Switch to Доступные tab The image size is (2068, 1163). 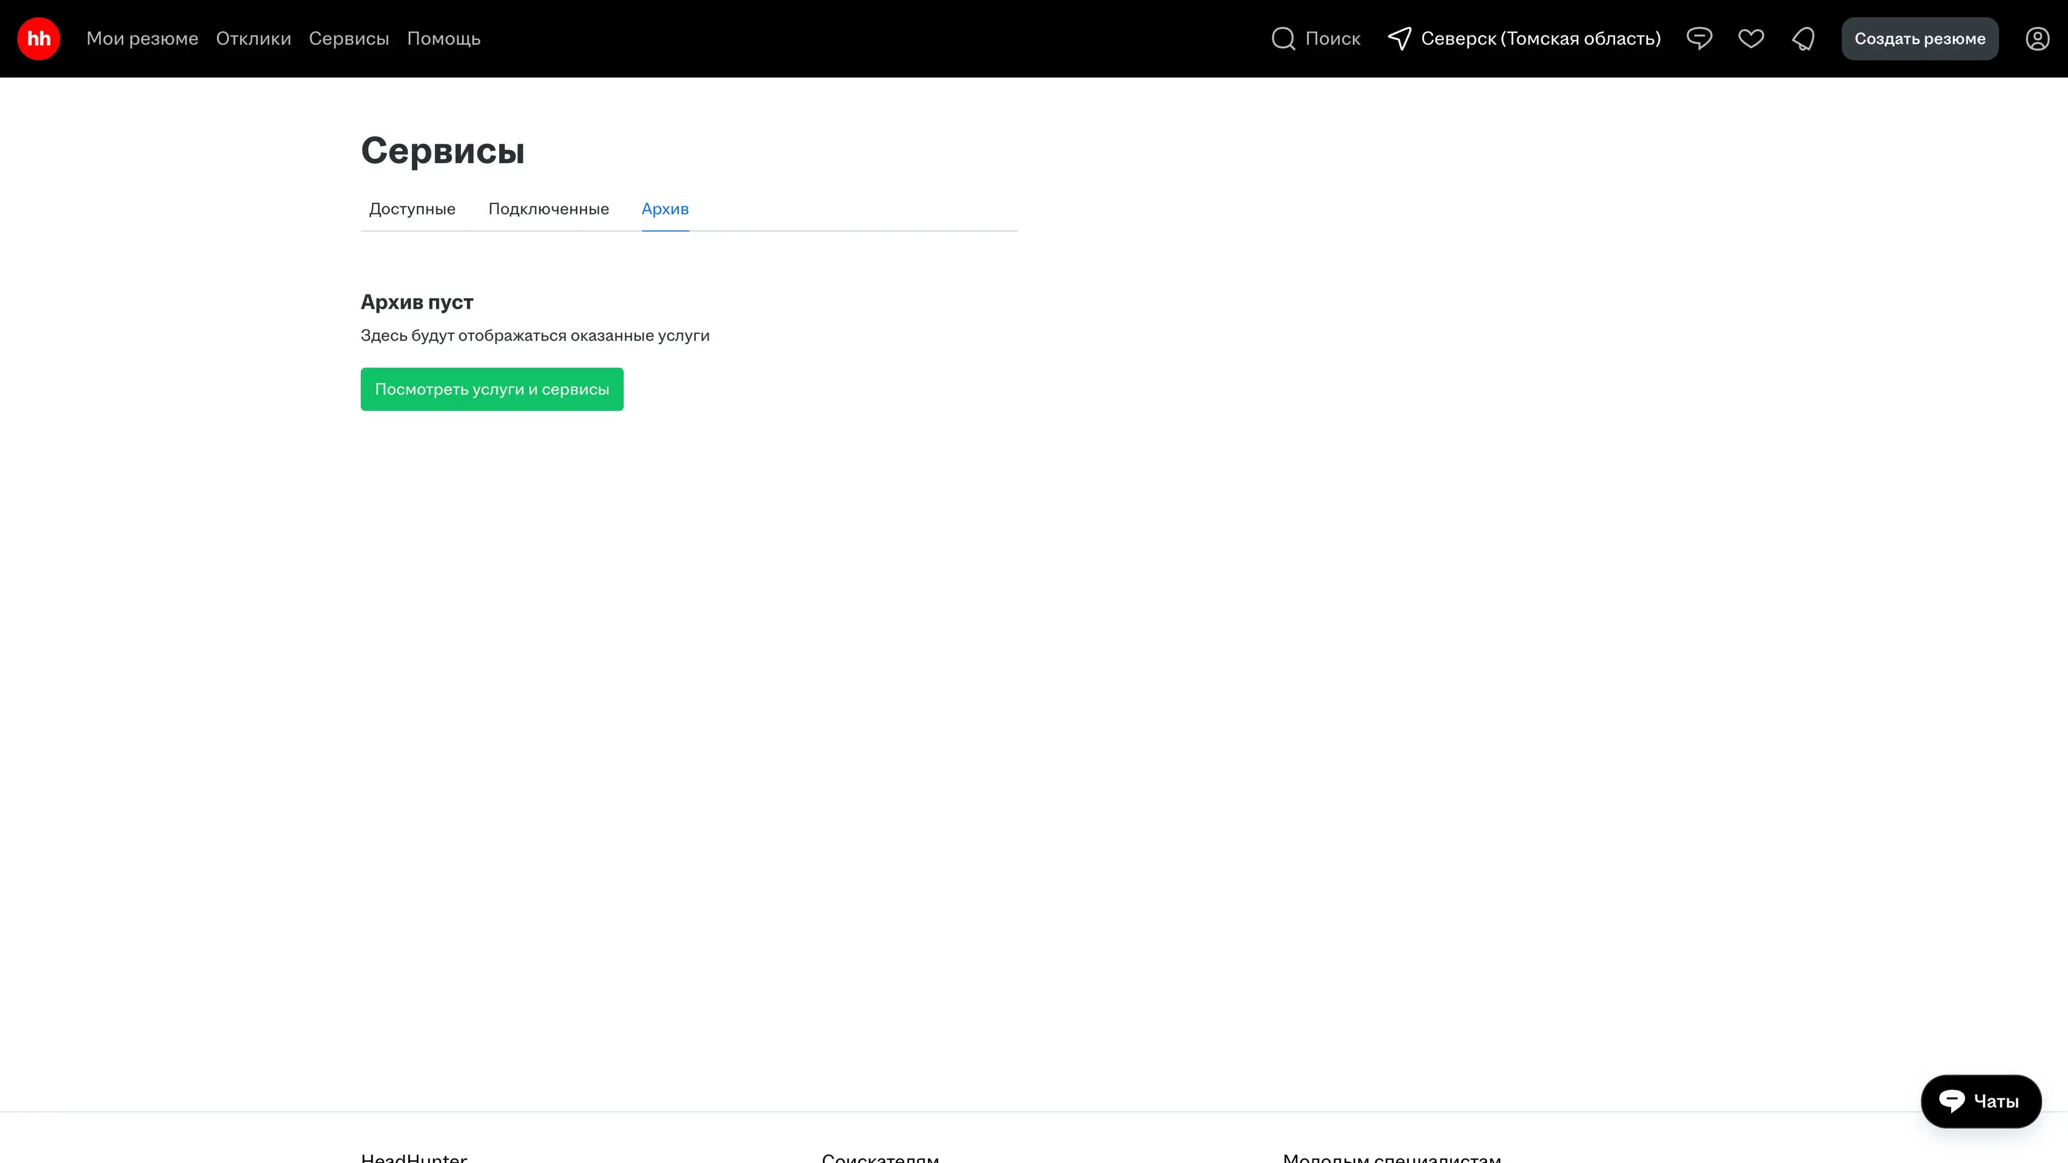[x=412, y=209]
